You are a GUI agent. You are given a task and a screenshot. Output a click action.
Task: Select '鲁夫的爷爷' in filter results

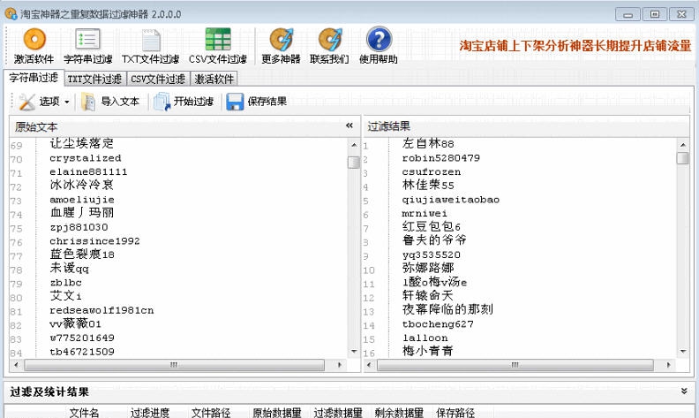tap(434, 240)
